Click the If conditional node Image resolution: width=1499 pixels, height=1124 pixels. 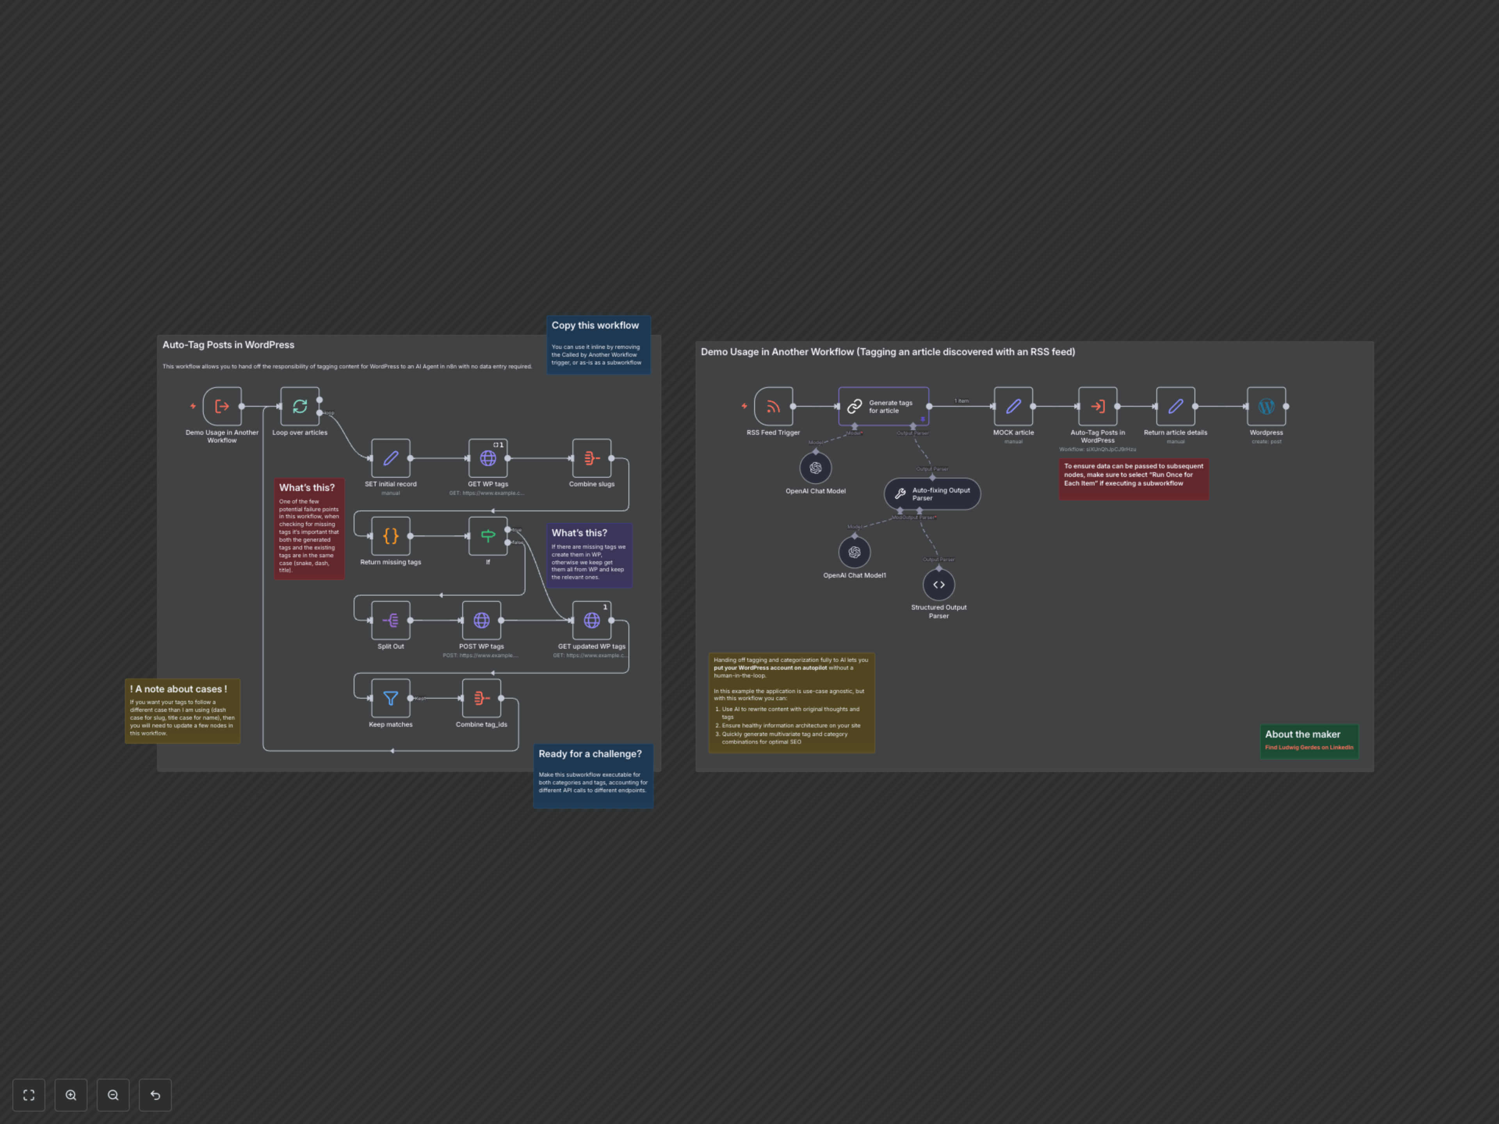[x=488, y=536]
